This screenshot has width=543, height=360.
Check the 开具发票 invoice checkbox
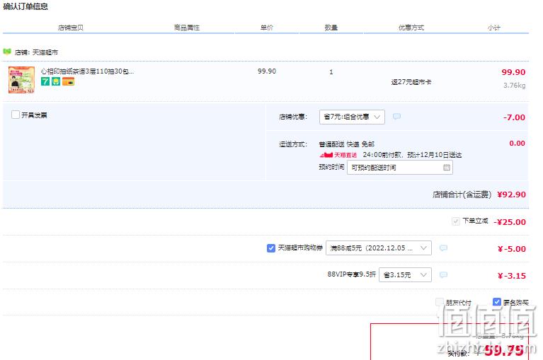pyautogui.click(x=16, y=115)
